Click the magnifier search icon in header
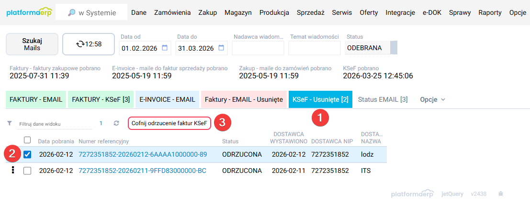This screenshot has height=203, width=530. point(71,13)
